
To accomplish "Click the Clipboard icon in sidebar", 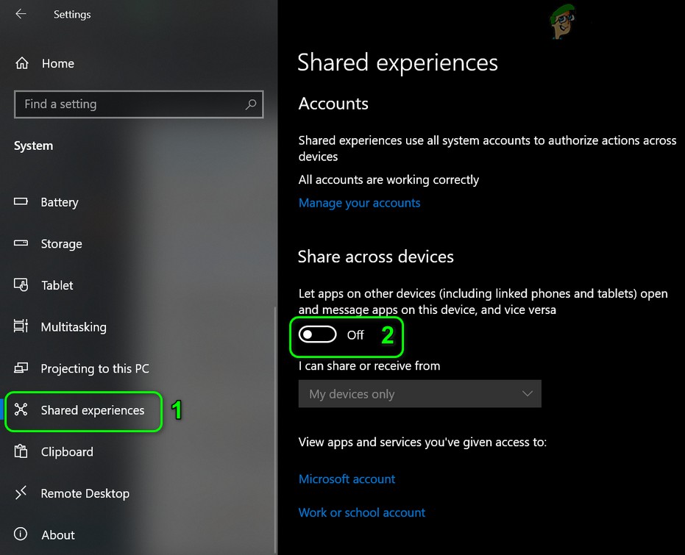I will click(x=21, y=451).
